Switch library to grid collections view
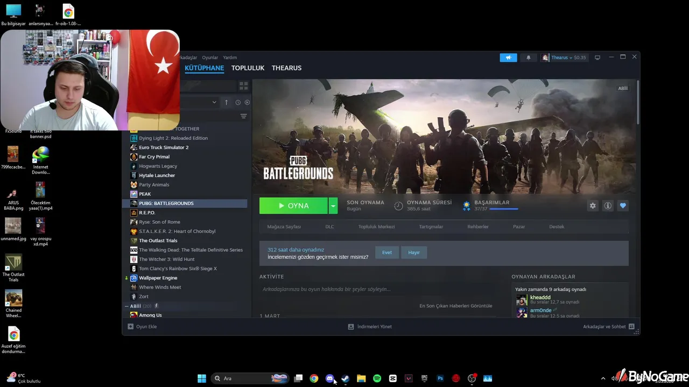The image size is (689, 387). (x=243, y=86)
